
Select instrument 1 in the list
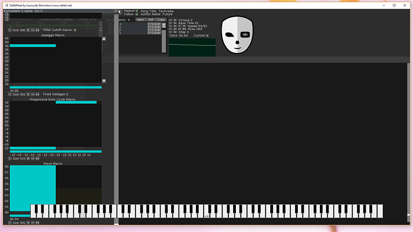[x=133, y=27]
